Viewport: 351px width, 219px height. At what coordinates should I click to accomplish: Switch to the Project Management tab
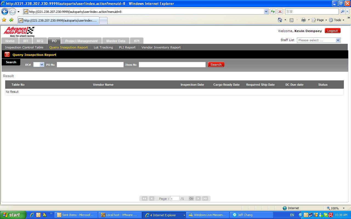click(81, 41)
